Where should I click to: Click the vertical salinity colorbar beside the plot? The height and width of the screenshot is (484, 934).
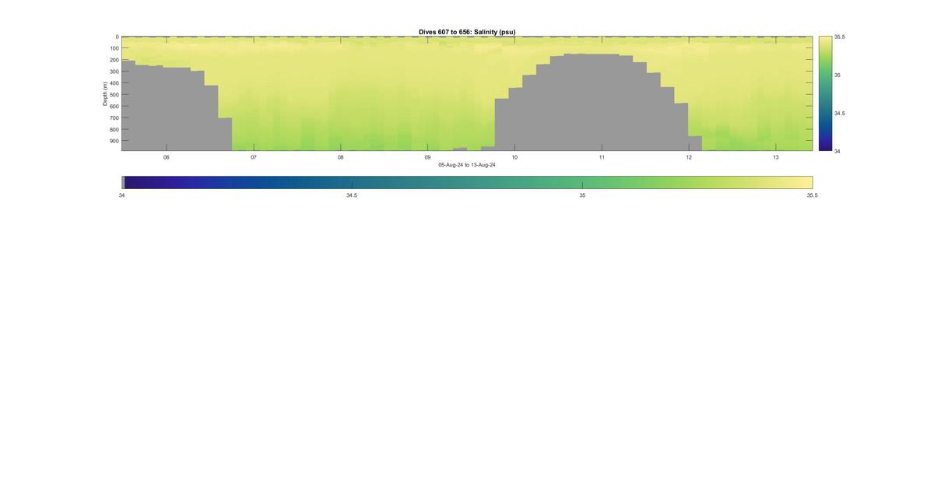point(825,93)
